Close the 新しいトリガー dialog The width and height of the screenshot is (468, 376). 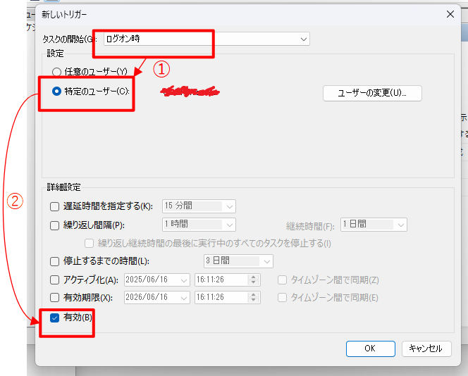point(450,14)
